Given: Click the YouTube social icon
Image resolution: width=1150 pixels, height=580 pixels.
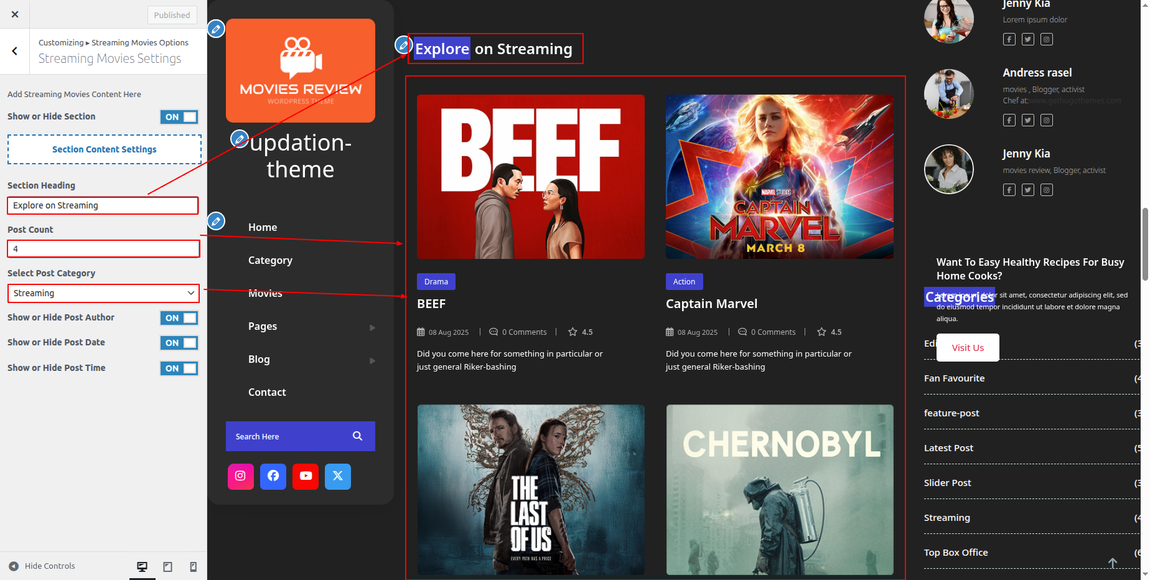Looking at the screenshot, I should pyautogui.click(x=306, y=476).
